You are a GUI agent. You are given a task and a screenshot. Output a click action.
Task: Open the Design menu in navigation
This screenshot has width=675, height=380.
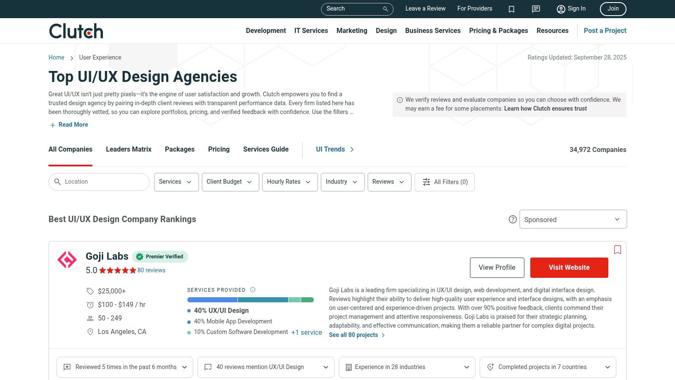pyautogui.click(x=386, y=31)
